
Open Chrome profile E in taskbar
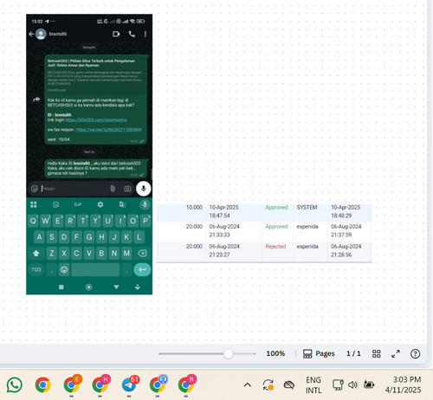point(72,384)
